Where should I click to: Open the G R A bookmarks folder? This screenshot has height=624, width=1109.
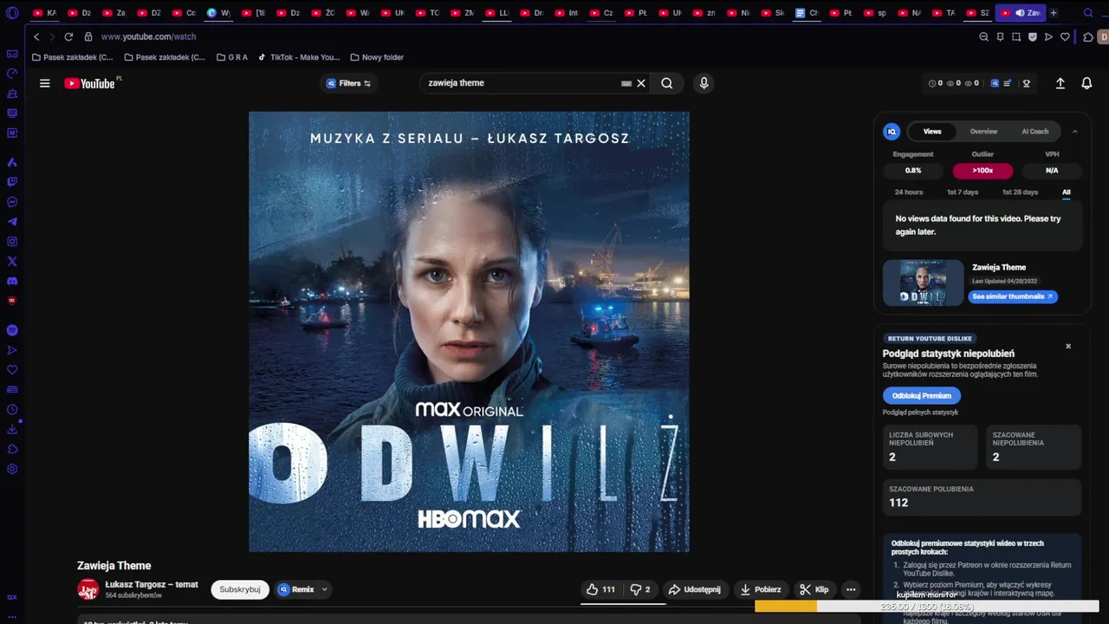(x=232, y=57)
